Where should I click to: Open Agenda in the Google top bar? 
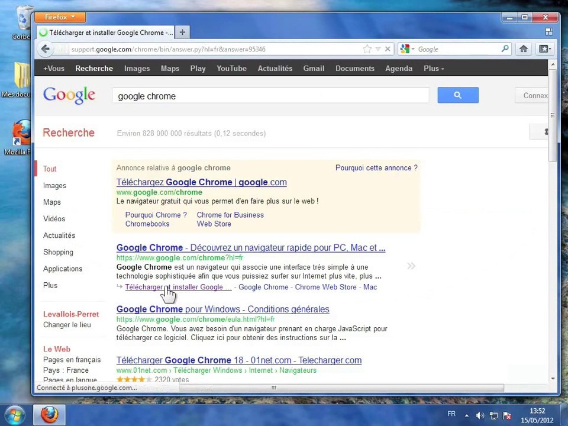(x=399, y=69)
